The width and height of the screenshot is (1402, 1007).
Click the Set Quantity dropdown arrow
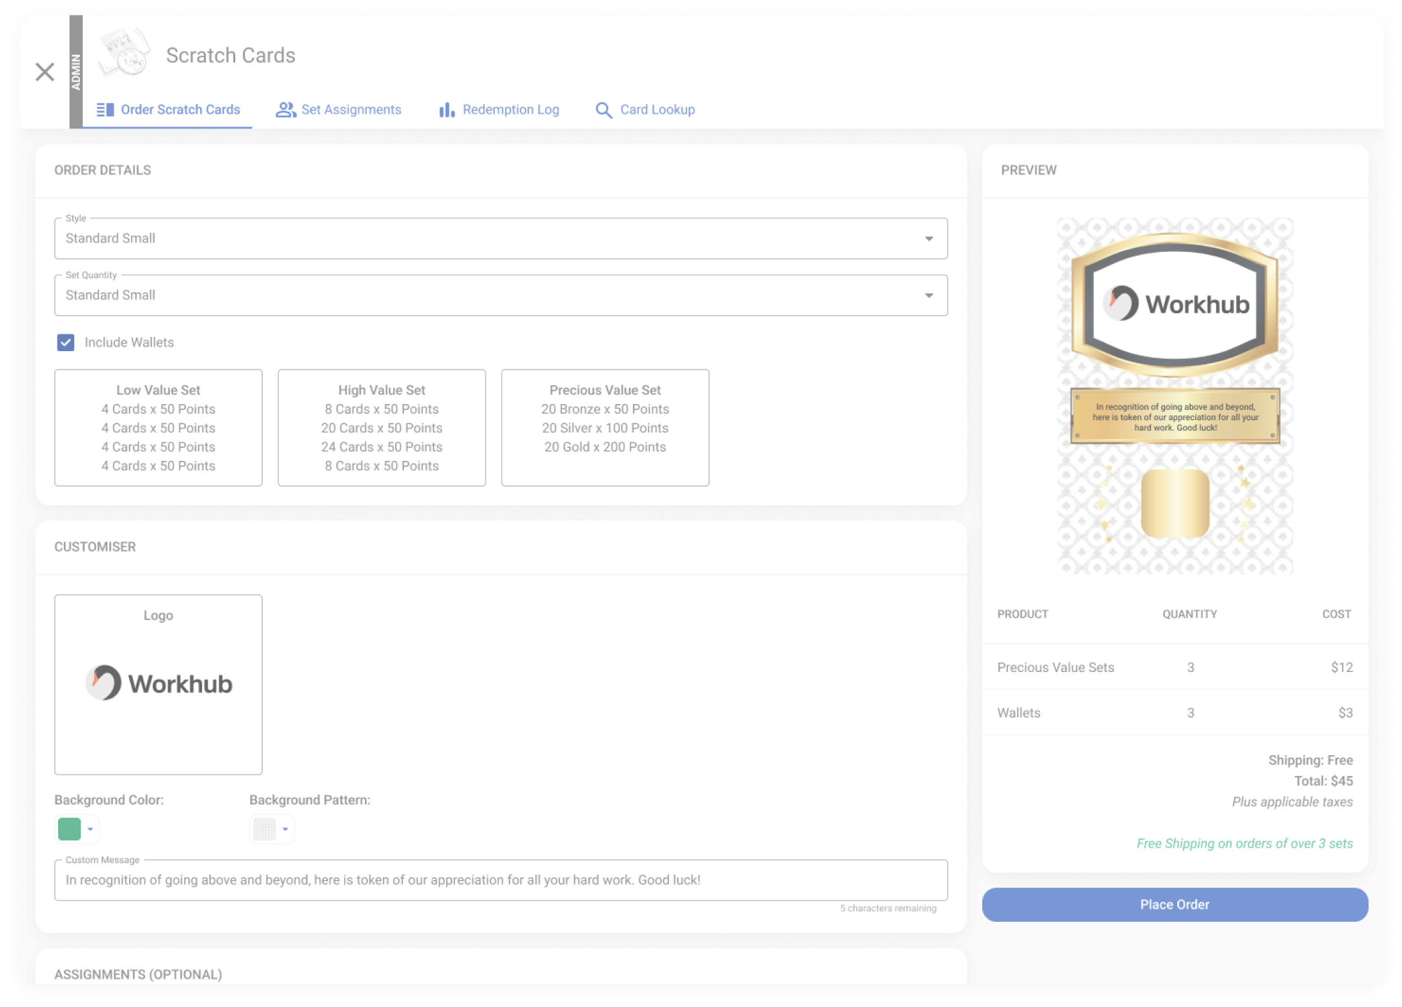(x=929, y=296)
